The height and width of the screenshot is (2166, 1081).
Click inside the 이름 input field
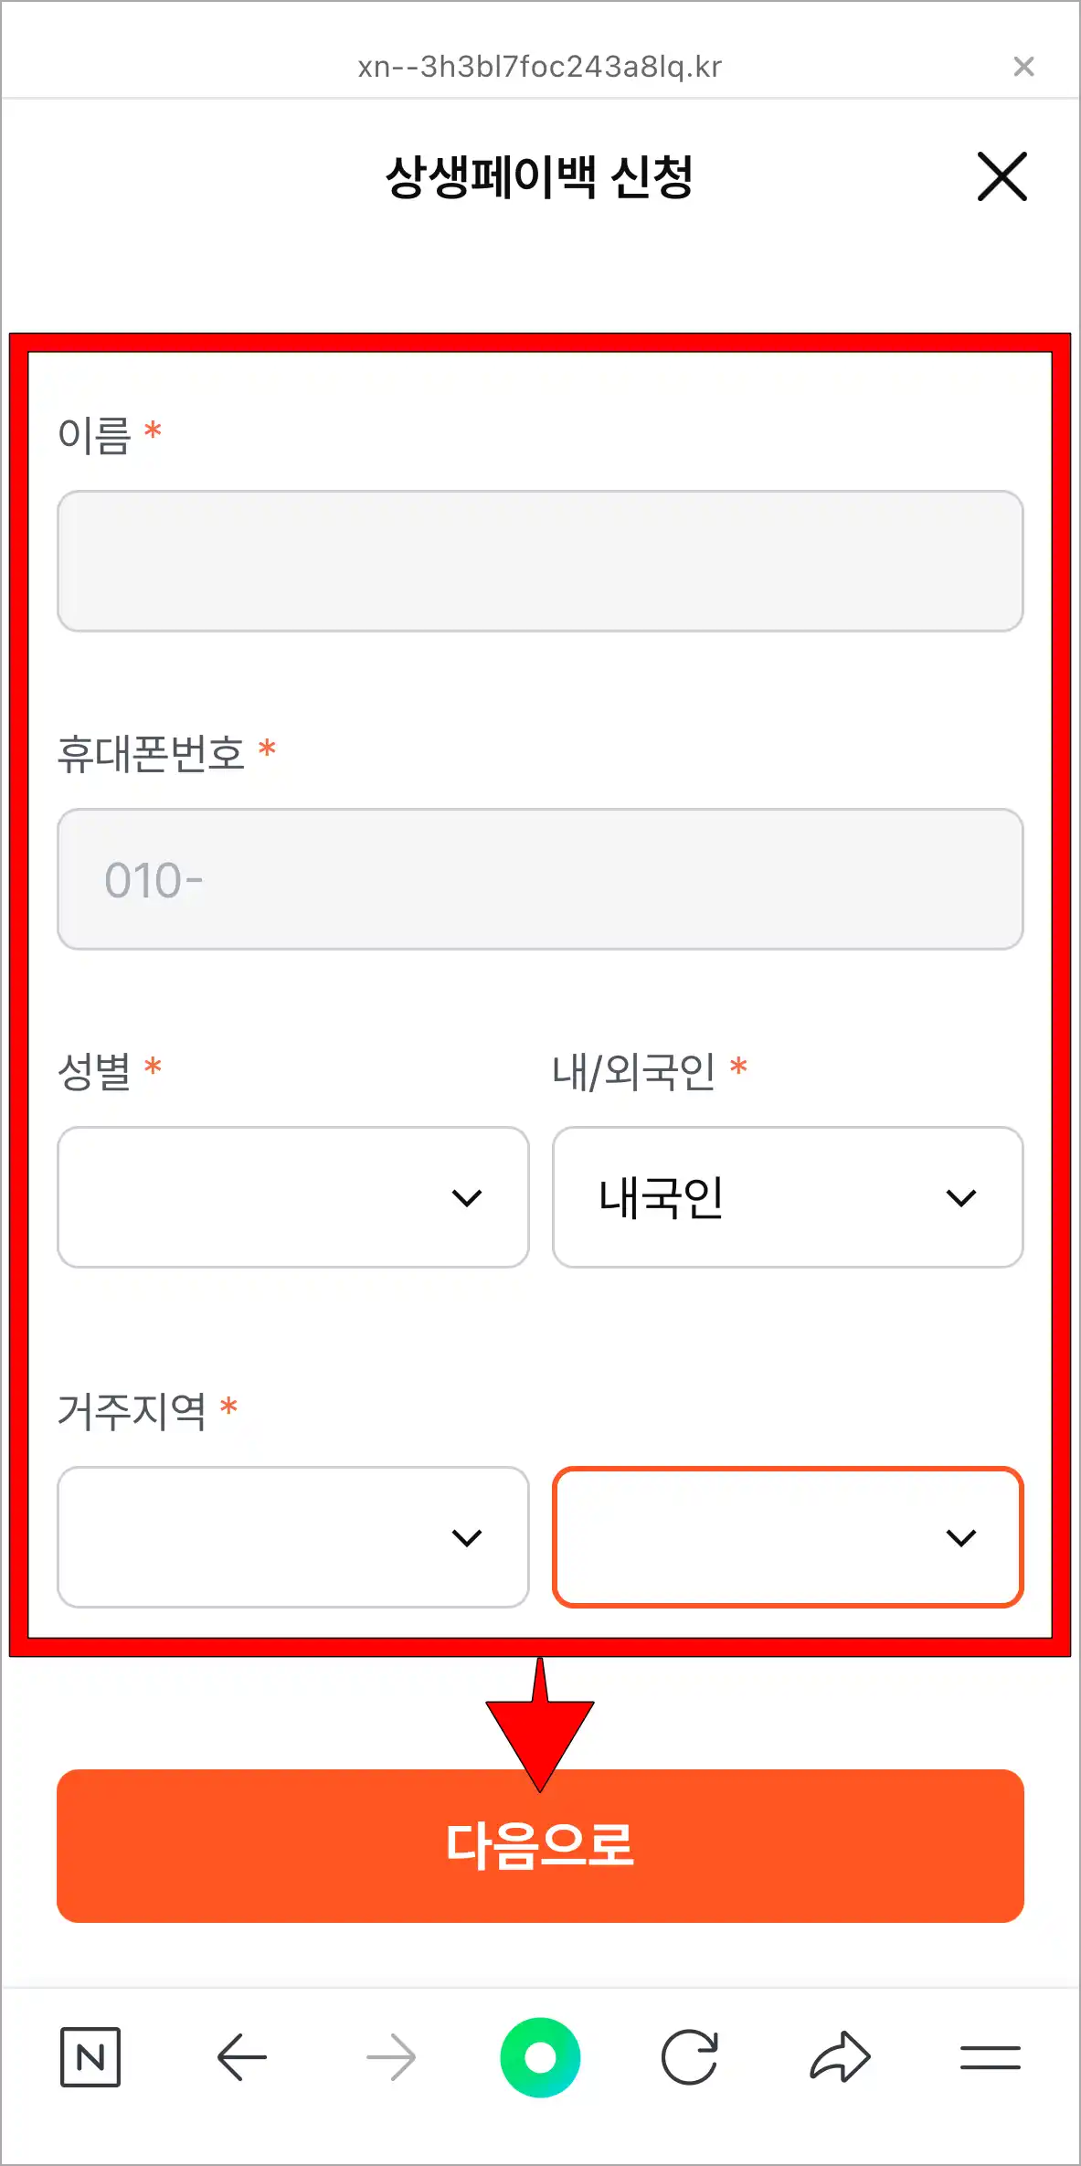540,560
